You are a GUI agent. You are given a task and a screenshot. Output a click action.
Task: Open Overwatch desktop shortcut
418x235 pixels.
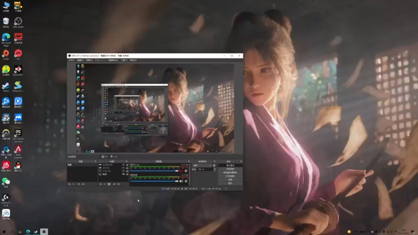click(6, 135)
